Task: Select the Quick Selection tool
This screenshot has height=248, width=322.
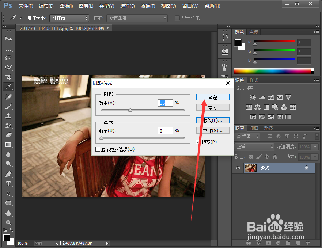Action: point(8,68)
